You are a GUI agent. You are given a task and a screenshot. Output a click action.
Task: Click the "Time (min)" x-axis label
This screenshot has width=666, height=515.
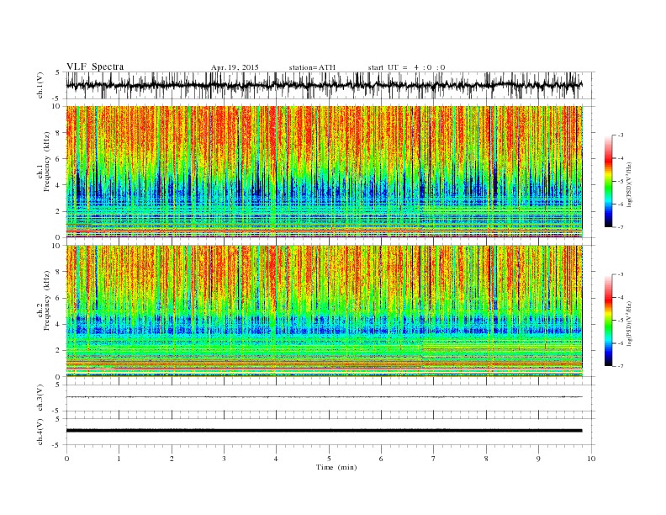tap(336, 467)
